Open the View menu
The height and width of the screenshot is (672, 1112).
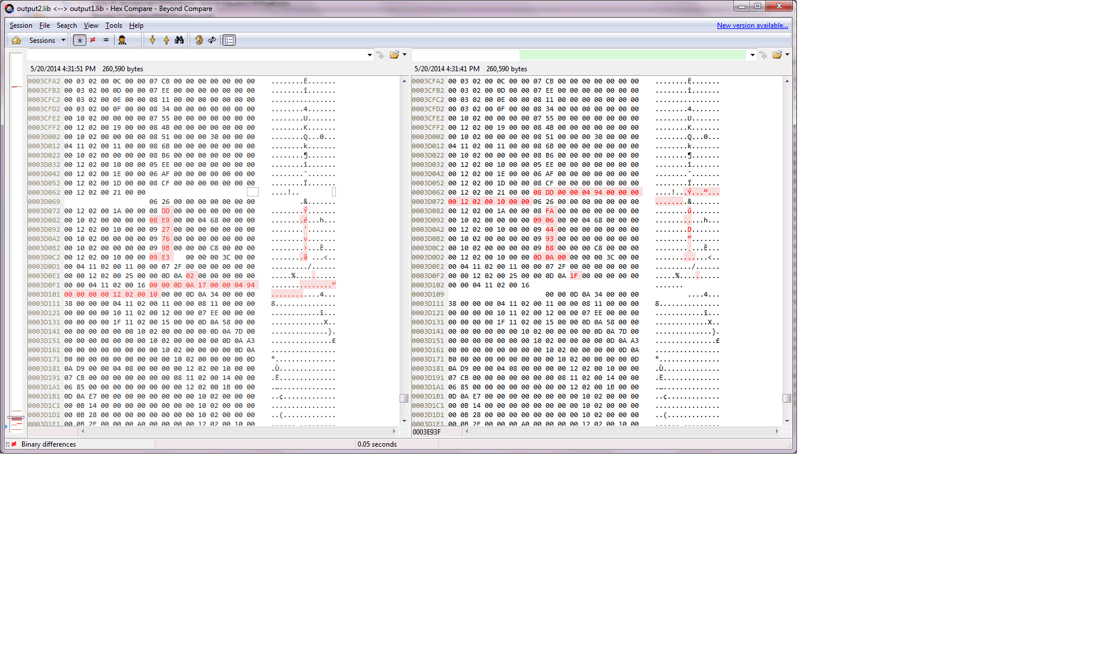click(x=91, y=25)
